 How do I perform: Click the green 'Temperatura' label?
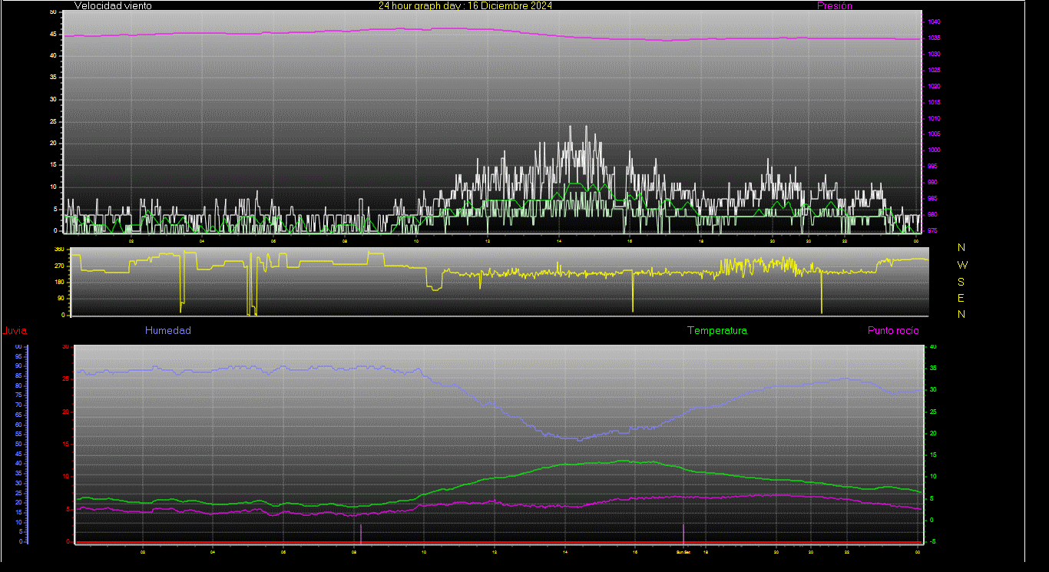pyautogui.click(x=717, y=331)
